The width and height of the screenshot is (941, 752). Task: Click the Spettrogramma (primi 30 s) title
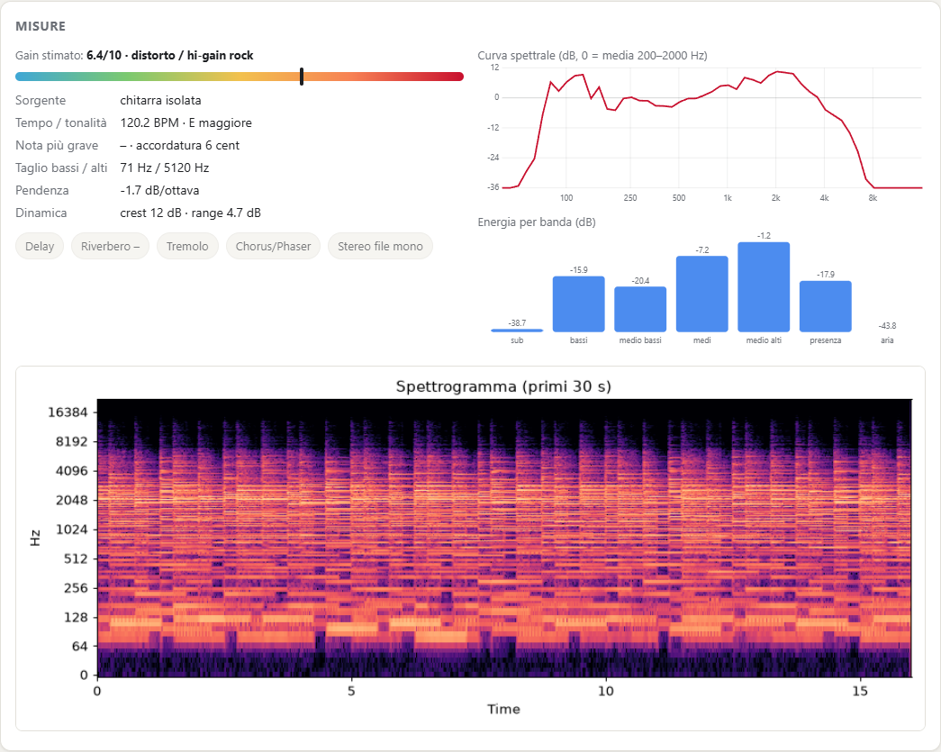tap(503, 385)
